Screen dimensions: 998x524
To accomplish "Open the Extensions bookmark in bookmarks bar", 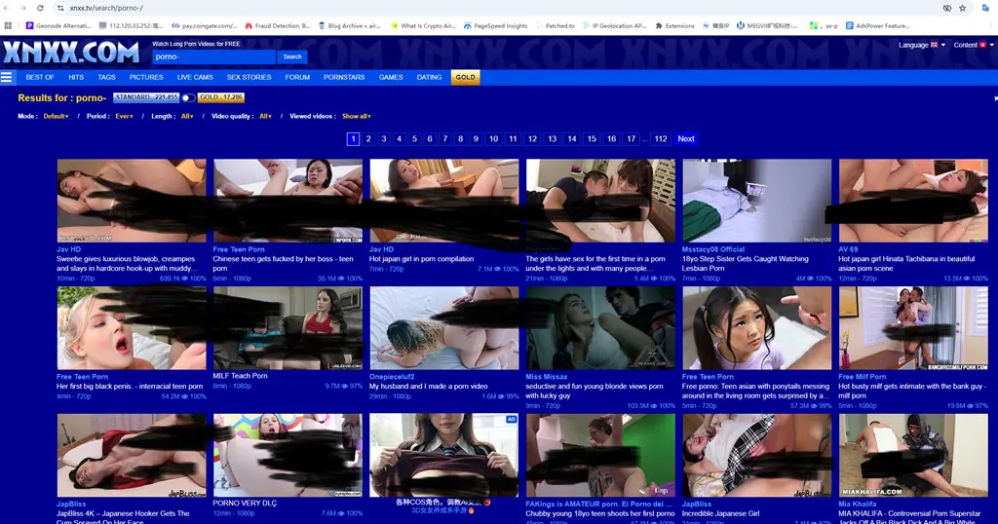I will pyautogui.click(x=674, y=26).
